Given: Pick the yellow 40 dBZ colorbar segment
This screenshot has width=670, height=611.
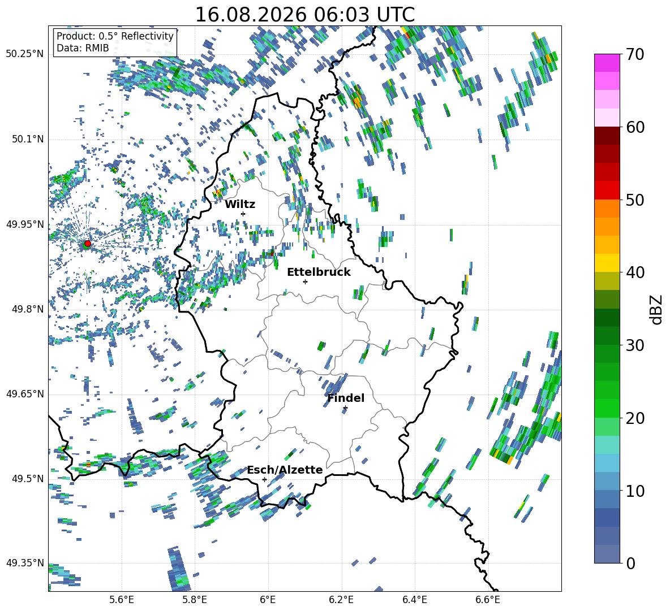Looking at the screenshot, I should pos(607,263).
